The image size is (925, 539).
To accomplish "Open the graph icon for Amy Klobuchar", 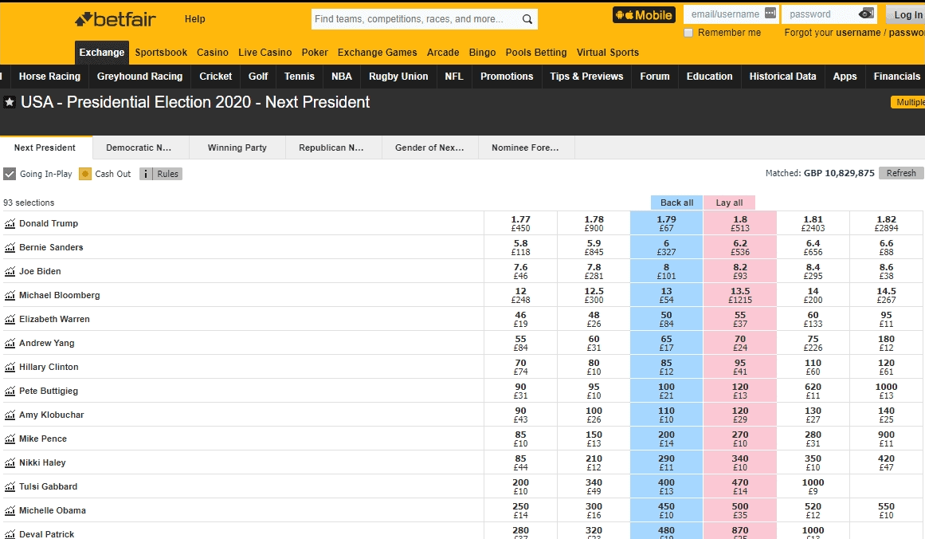I will tap(10, 415).
